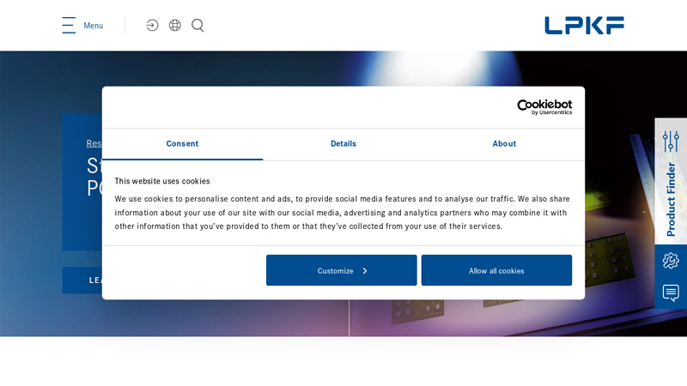Click the underlined Res link in hero box
Screen dimensions: 687x386
(x=94, y=143)
